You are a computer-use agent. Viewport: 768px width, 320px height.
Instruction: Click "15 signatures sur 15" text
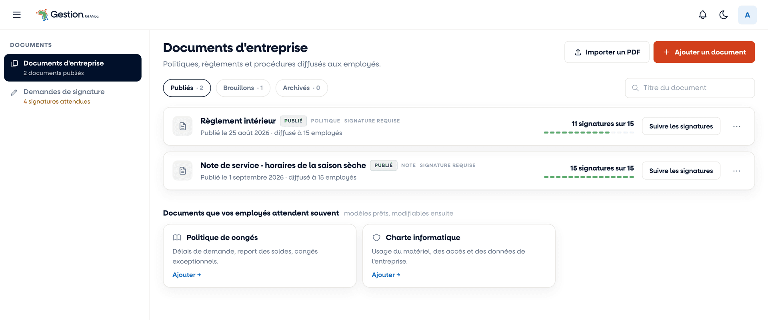(x=602, y=168)
